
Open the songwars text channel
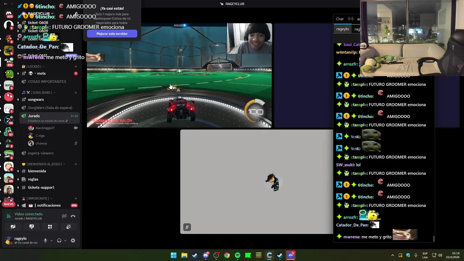pyautogui.click(x=49, y=99)
